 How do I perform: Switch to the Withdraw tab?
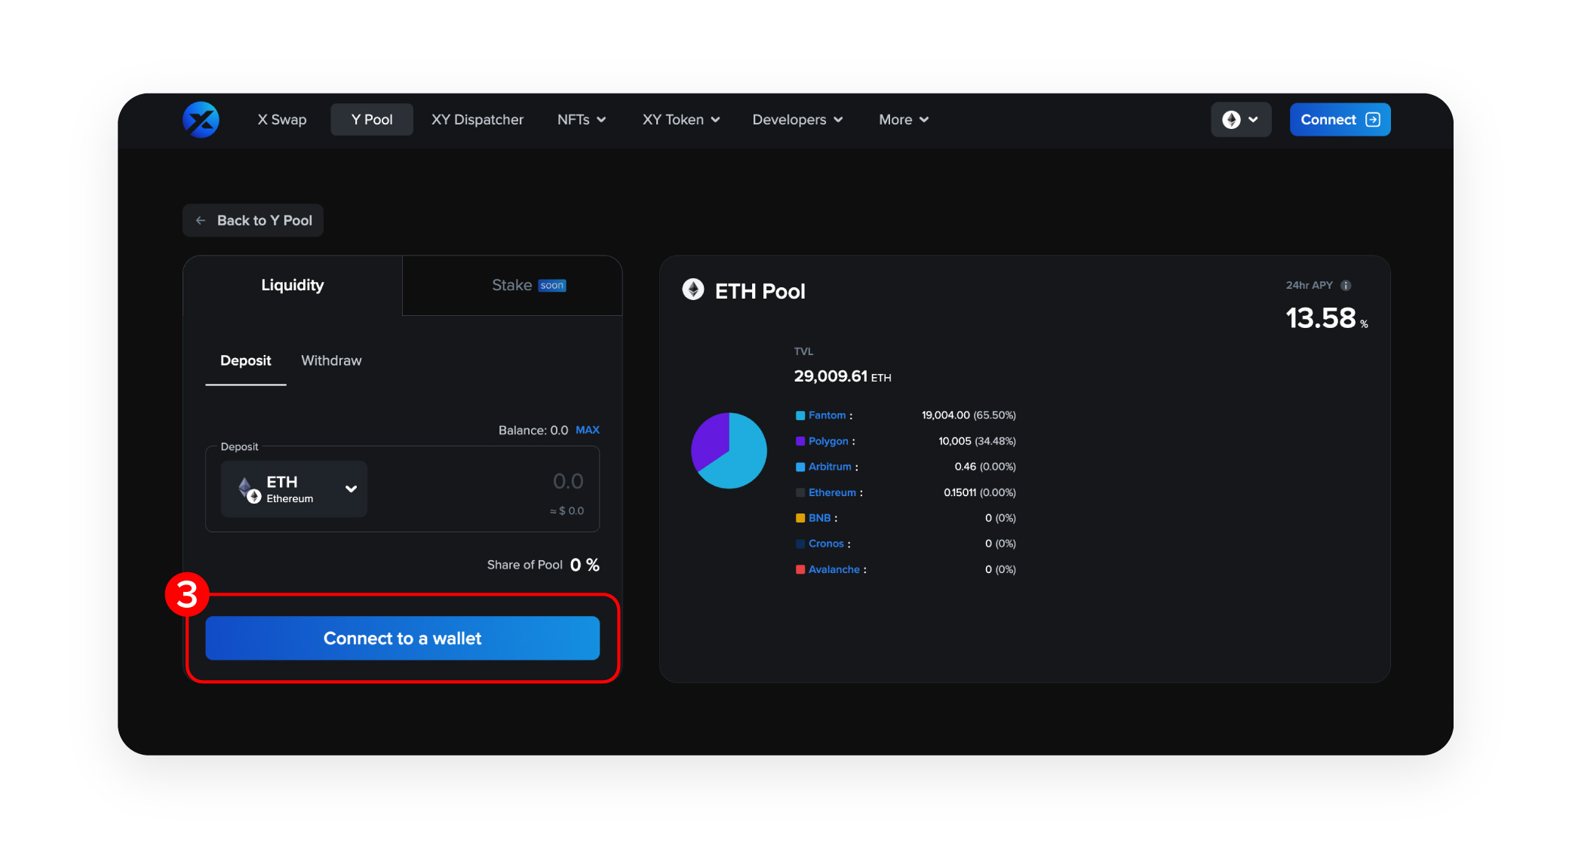click(x=330, y=360)
